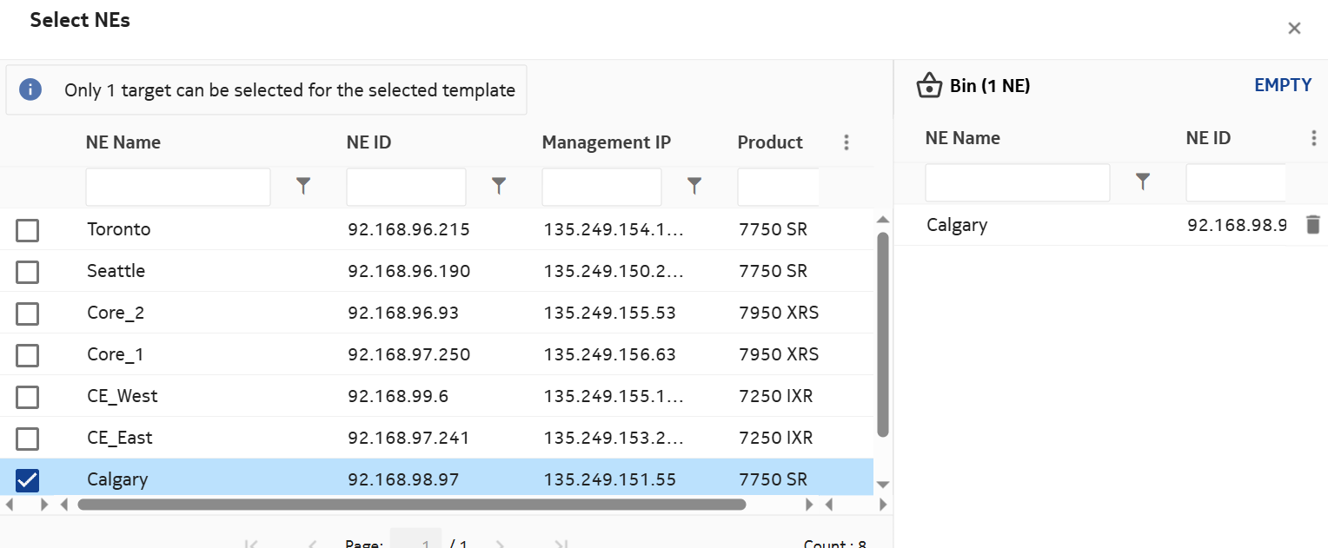Close the Select NEs dialog

[x=1293, y=29]
